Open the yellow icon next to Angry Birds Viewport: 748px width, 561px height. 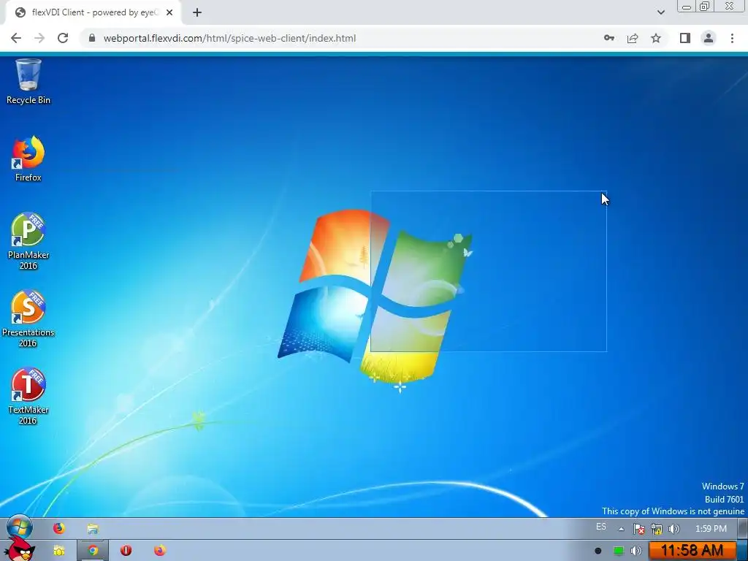tap(58, 551)
